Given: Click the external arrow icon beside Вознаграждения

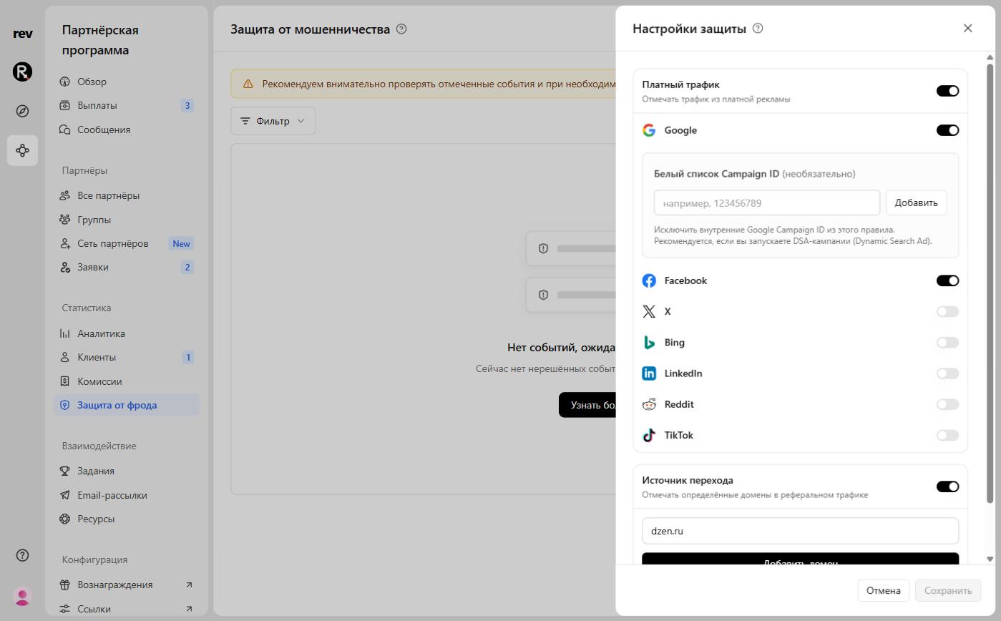Looking at the screenshot, I should (189, 585).
